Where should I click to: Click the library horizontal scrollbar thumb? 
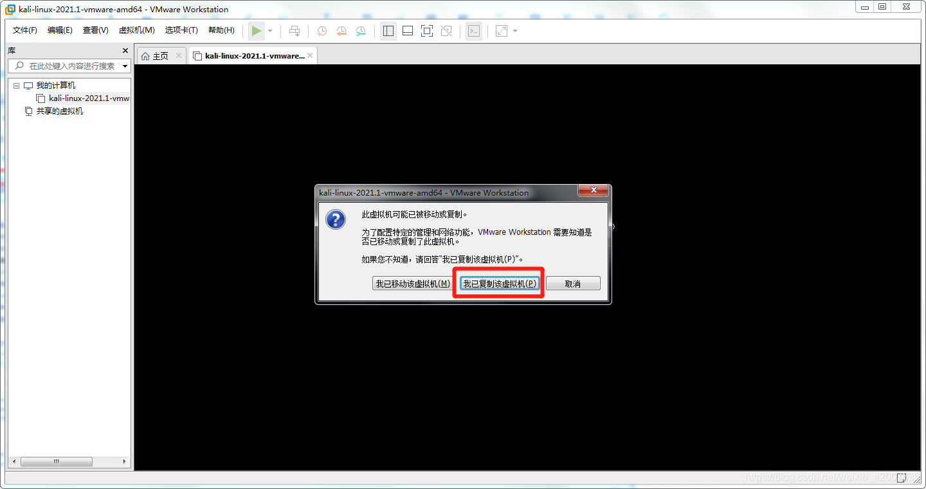pos(56,461)
